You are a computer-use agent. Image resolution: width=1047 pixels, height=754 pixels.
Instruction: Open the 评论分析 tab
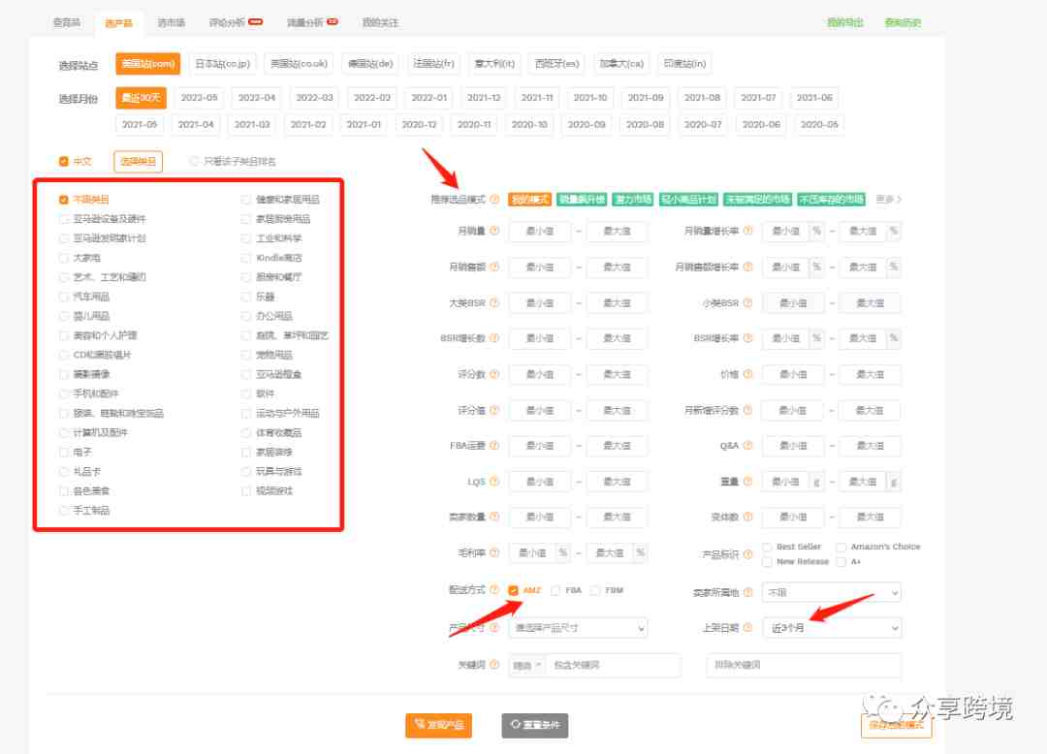coord(236,22)
